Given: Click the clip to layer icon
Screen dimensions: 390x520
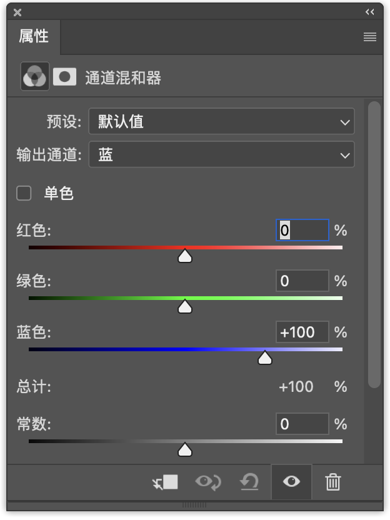Looking at the screenshot, I should (x=166, y=482).
